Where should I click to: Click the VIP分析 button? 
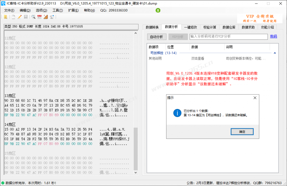[x=178, y=37]
